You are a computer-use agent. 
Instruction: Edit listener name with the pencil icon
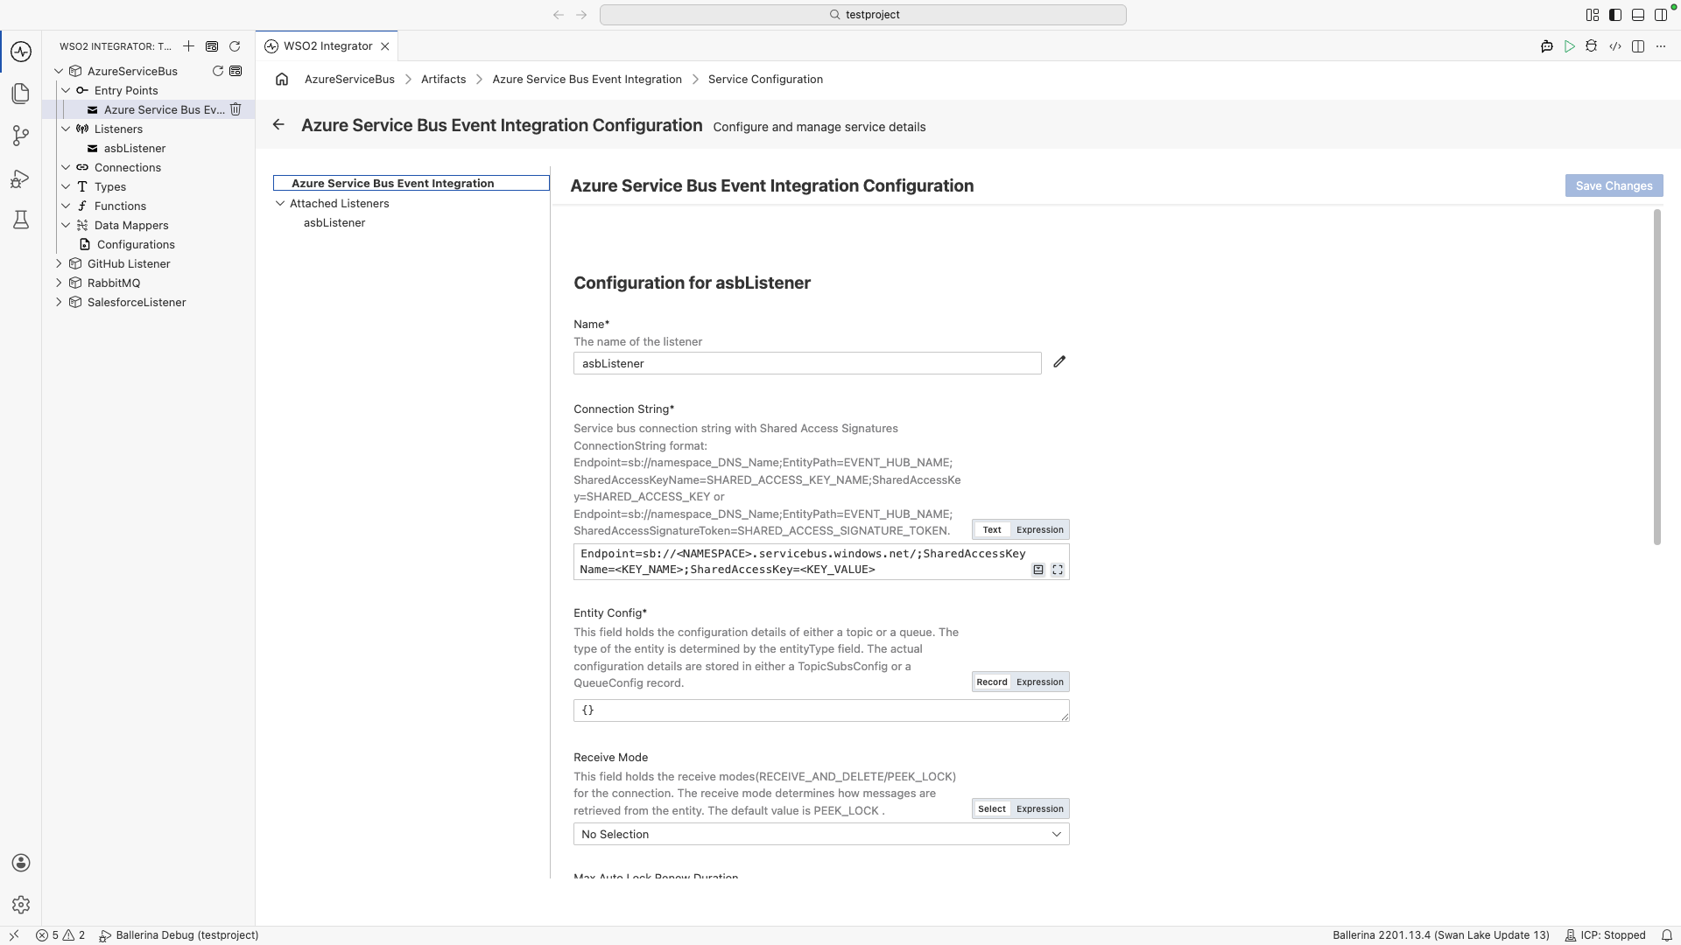(x=1059, y=362)
